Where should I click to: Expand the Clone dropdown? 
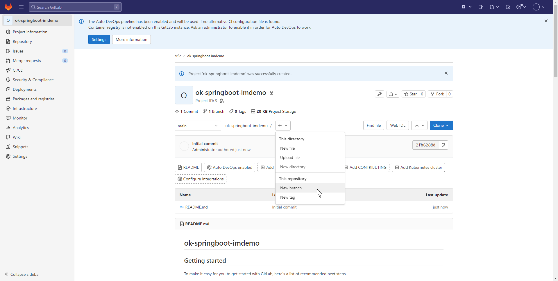(x=441, y=125)
